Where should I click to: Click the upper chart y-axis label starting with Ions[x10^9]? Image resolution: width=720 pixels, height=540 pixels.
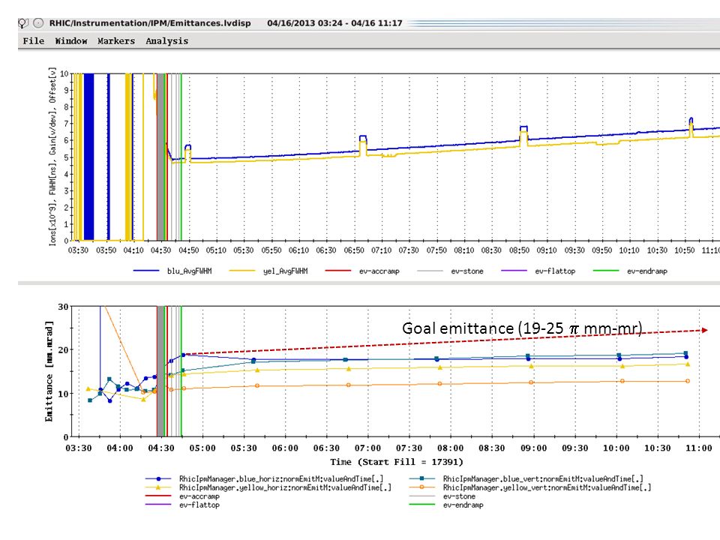pos(52,157)
